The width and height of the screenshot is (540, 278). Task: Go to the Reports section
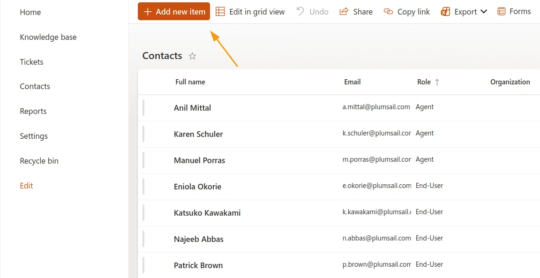(33, 111)
